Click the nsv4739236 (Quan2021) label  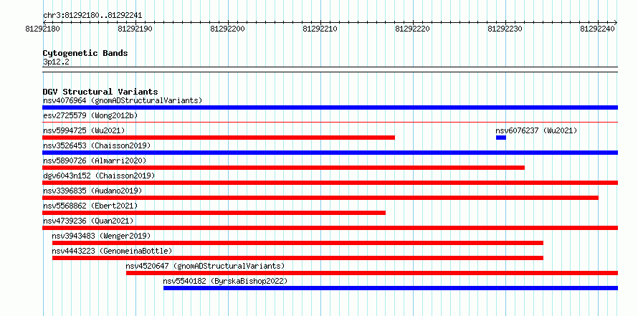[x=88, y=221]
